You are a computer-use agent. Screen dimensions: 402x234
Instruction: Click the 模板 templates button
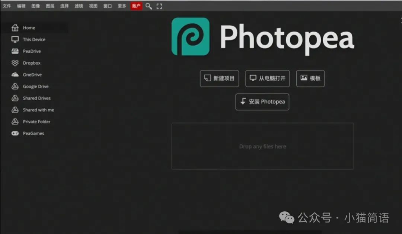point(310,78)
